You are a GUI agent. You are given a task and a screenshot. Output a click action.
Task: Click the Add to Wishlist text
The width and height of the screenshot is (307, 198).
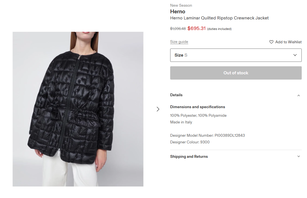tap(288, 42)
